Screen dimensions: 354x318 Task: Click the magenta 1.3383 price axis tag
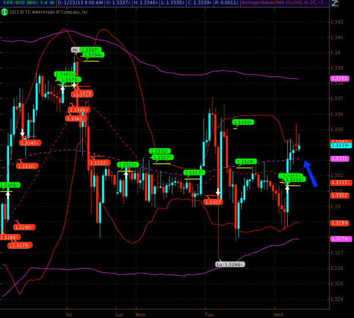click(x=339, y=78)
